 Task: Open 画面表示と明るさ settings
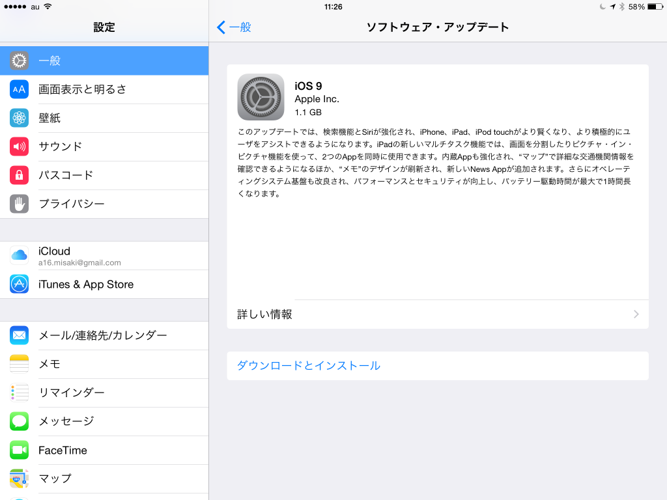(x=104, y=89)
